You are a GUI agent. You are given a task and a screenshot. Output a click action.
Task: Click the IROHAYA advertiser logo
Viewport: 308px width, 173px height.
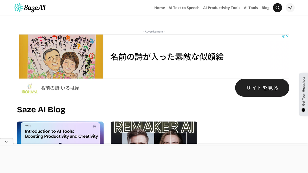pyautogui.click(x=29, y=88)
